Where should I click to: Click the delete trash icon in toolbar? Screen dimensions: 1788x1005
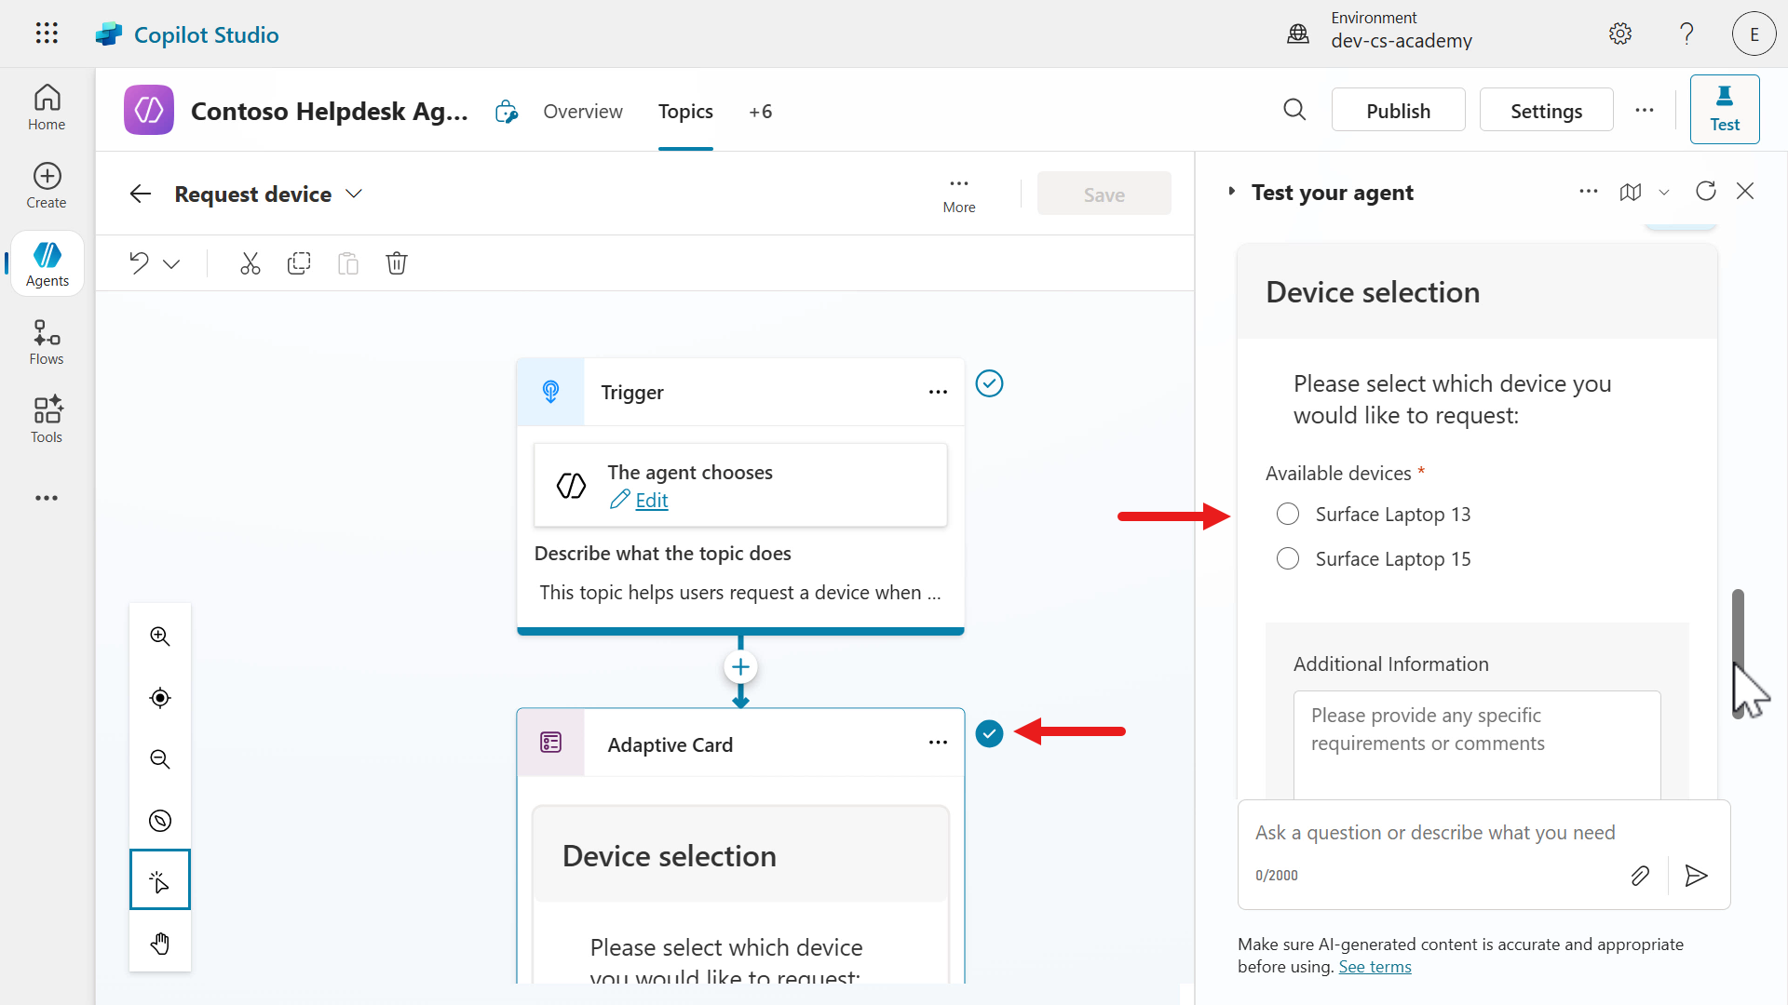coord(397,263)
